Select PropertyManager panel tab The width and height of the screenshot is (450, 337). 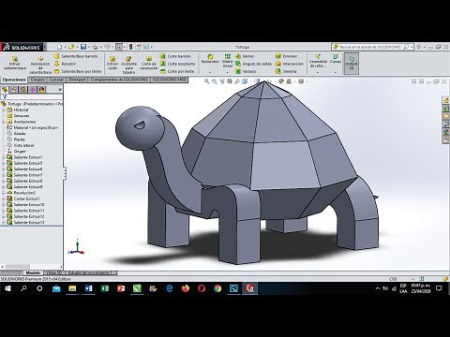click(x=14, y=90)
